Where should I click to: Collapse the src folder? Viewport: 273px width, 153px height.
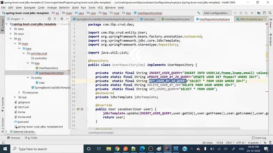pos(11,39)
